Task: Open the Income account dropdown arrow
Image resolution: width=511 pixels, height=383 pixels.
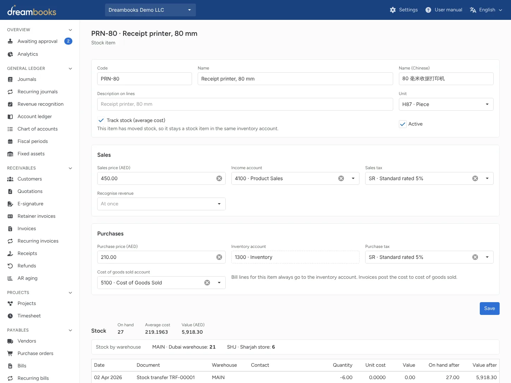Action: pyautogui.click(x=353, y=178)
